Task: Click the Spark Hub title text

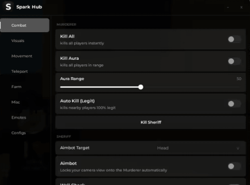Action: (29, 7)
